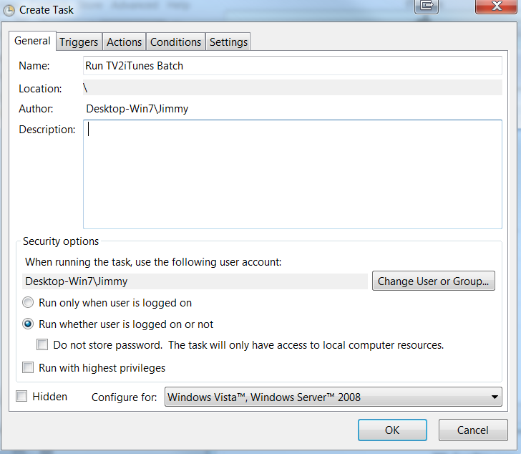Toggle the Hidden checkbox
Viewport: 521px width, 454px height.
click(21, 396)
